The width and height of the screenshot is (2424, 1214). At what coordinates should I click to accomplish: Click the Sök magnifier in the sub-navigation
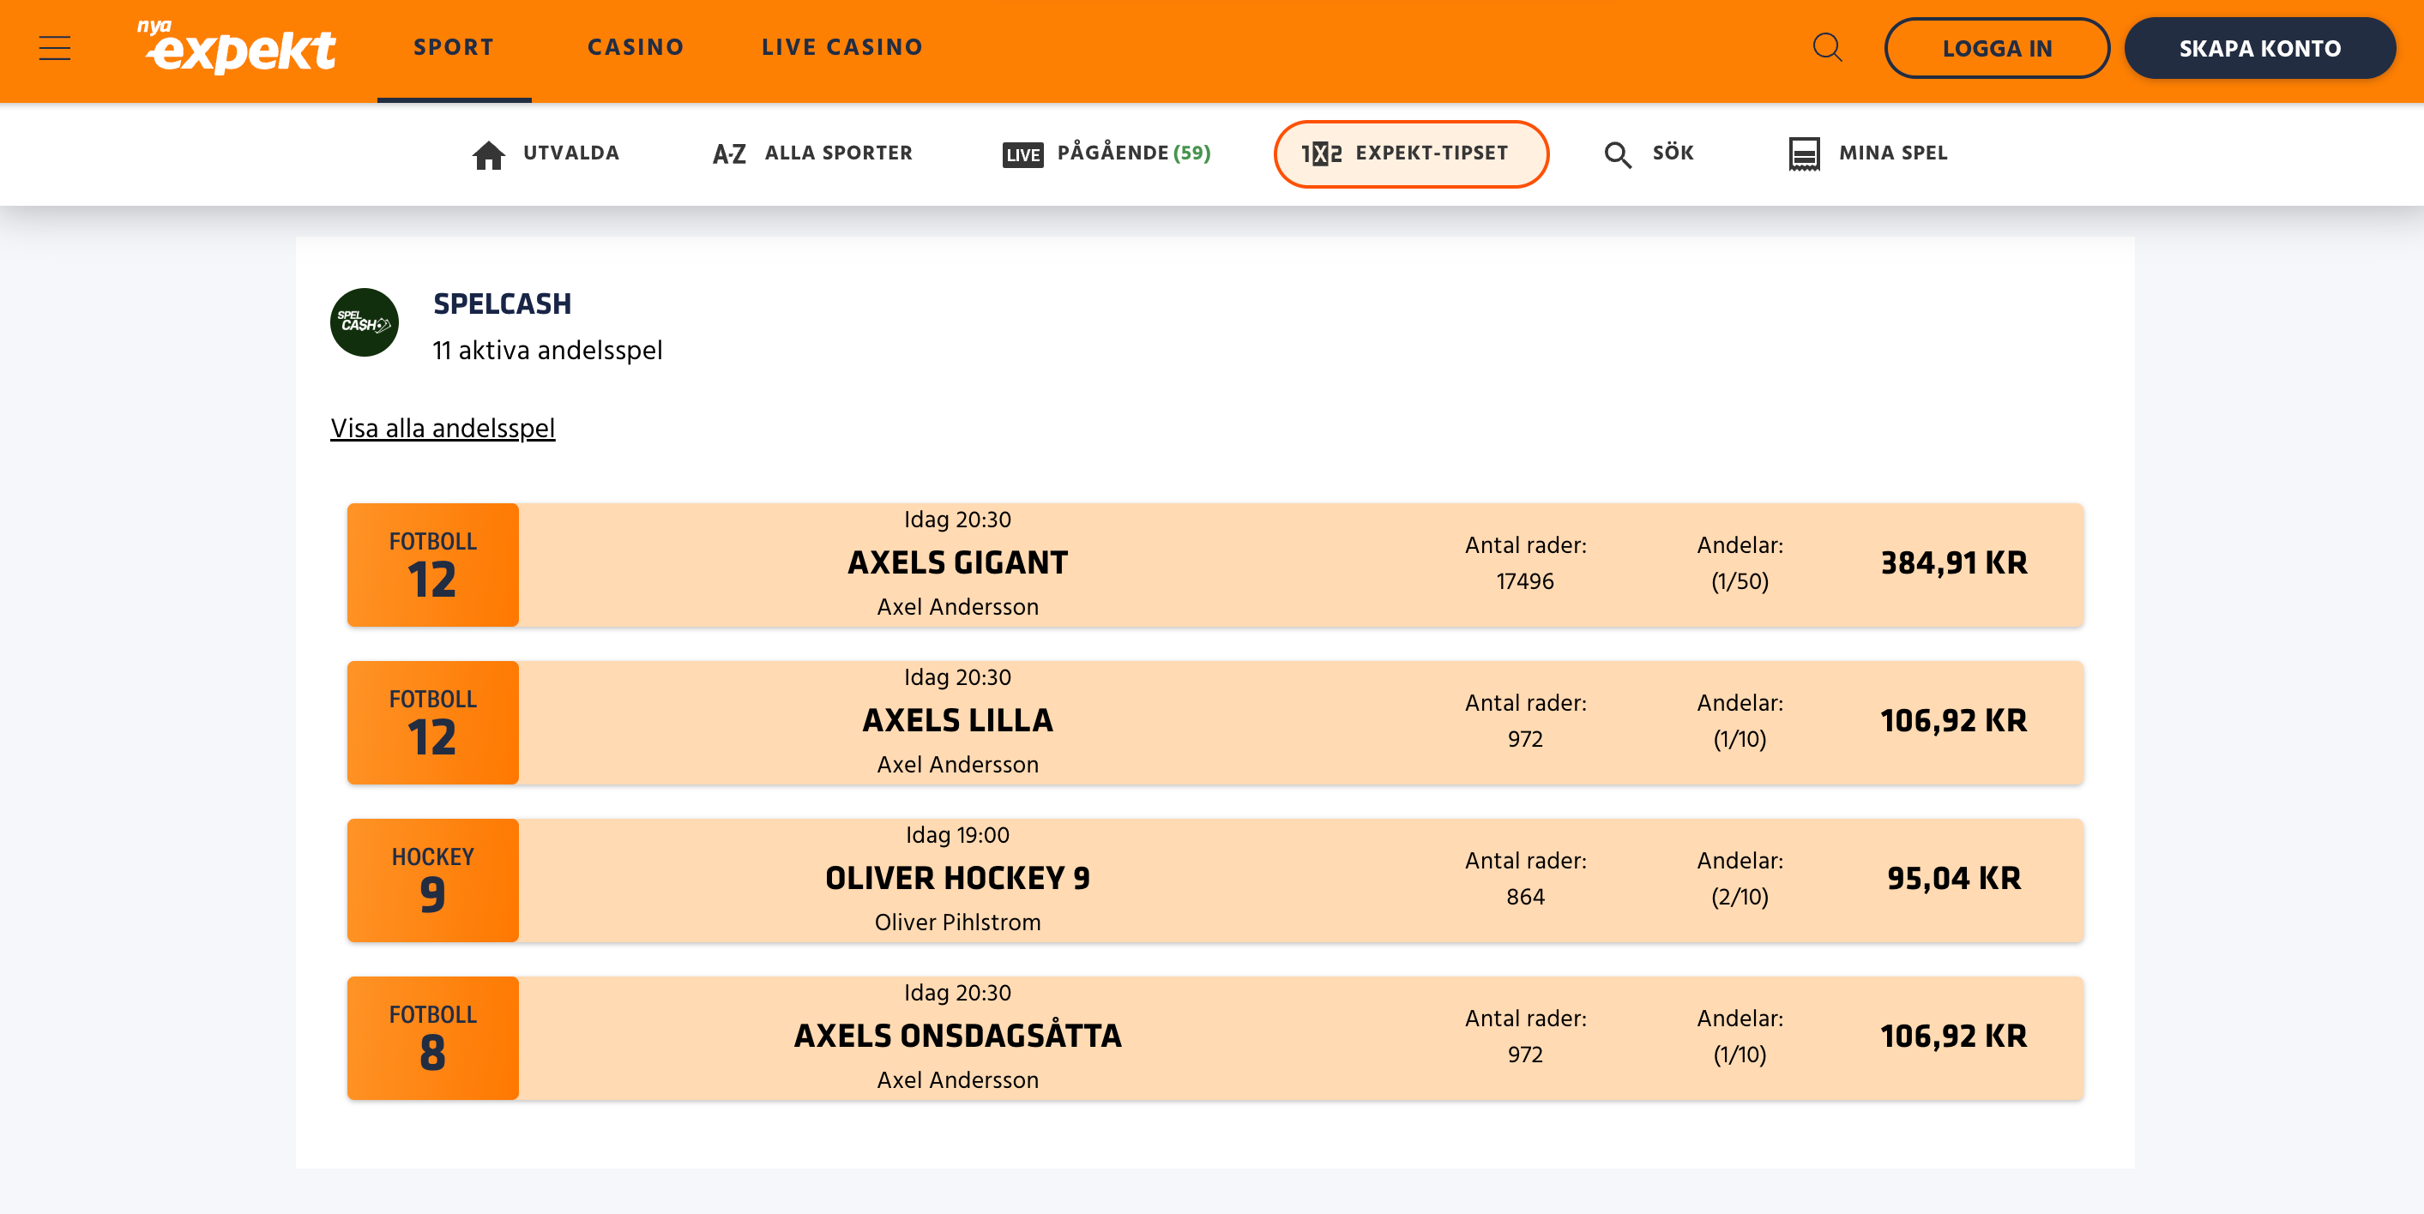click(1619, 153)
